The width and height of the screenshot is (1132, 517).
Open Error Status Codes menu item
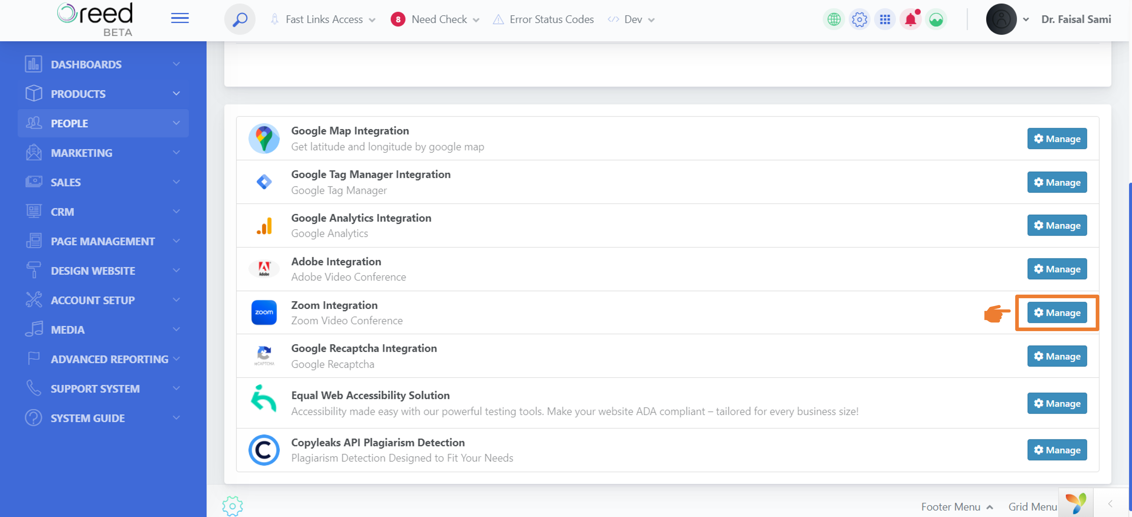pos(543,19)
